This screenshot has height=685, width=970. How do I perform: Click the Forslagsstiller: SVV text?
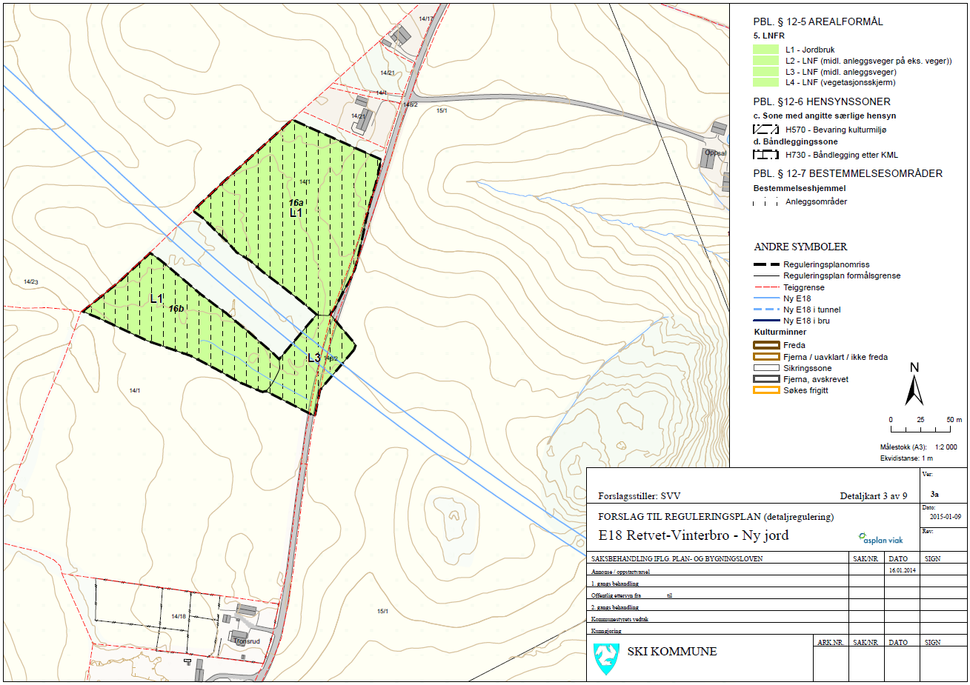pyautogui.click(x=639, y=496)
